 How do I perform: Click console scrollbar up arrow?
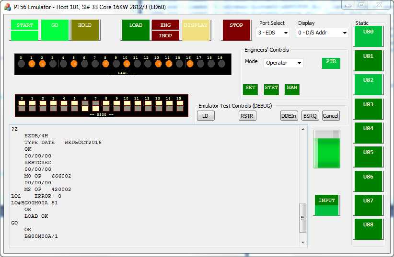[x=303, y=129]
